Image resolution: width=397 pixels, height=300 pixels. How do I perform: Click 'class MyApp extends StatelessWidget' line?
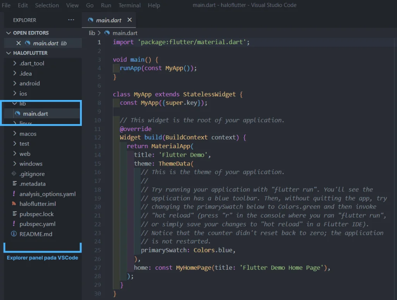tap(178, 94)
